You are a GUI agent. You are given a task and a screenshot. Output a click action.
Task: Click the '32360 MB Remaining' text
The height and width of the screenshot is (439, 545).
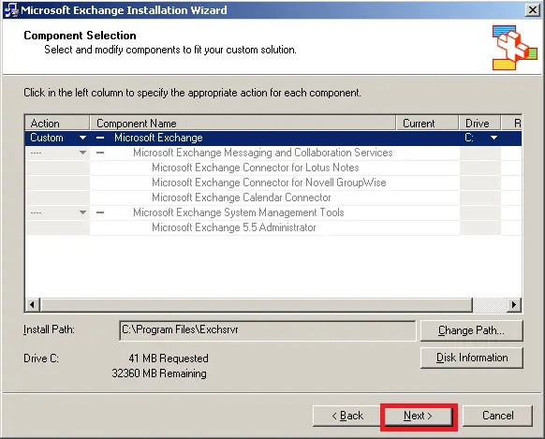point(159,373)
